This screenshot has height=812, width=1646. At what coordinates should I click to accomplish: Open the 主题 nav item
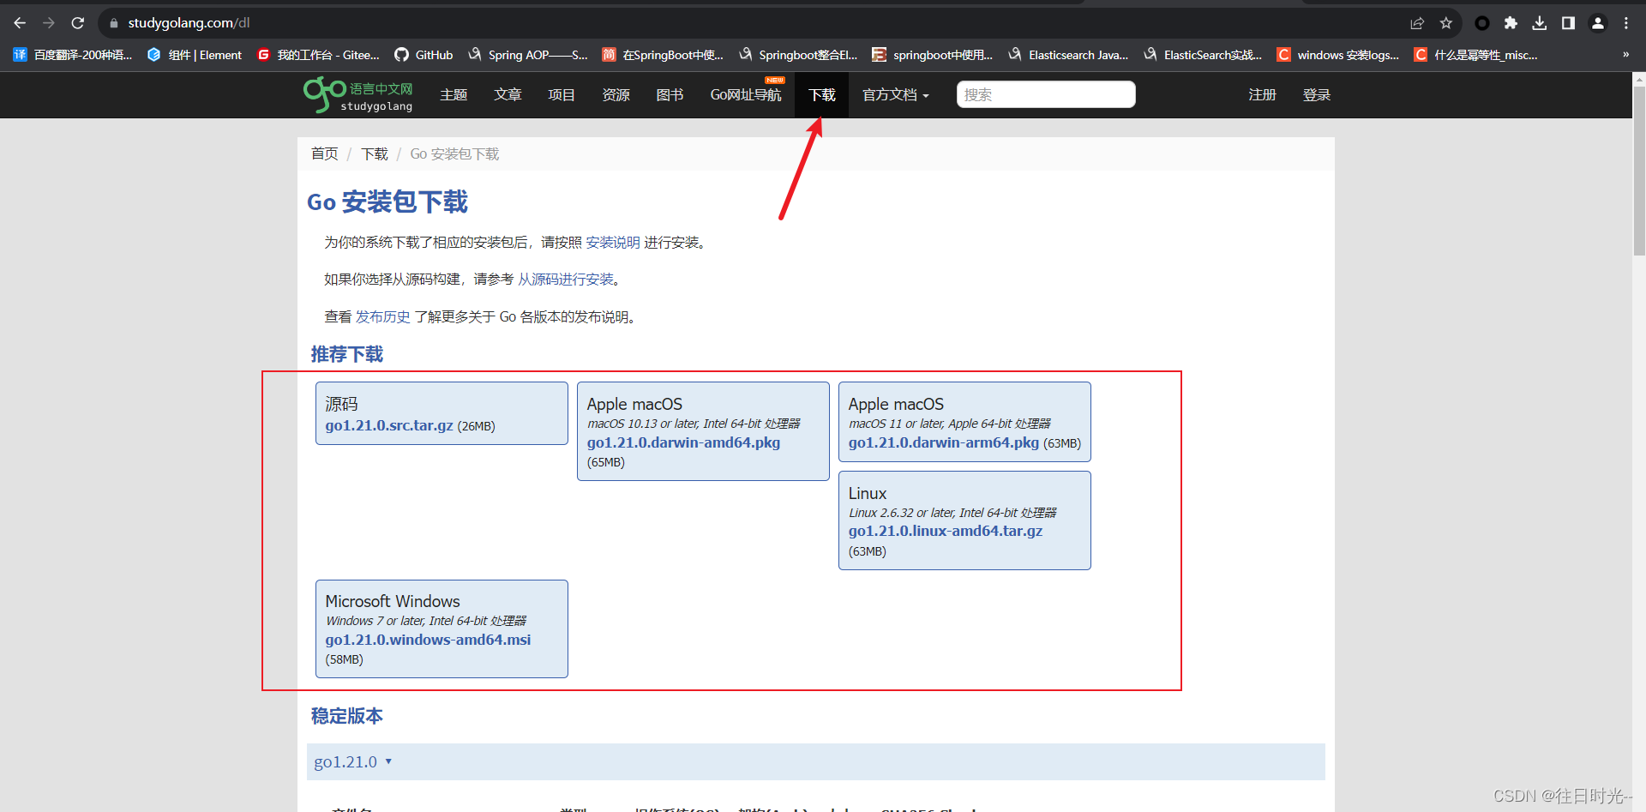click(x=454, y=95)
